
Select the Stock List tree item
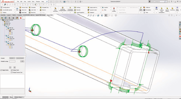tap(7, 23)
